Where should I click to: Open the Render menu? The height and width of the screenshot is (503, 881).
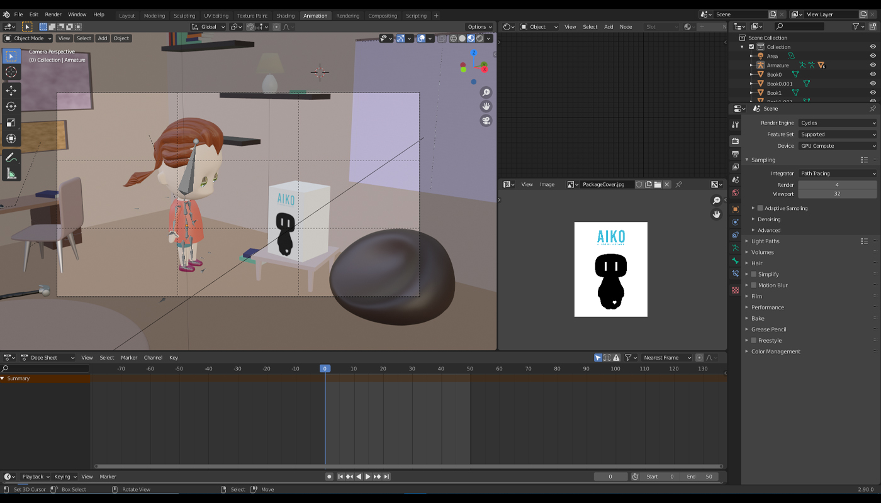pos(53,14)
